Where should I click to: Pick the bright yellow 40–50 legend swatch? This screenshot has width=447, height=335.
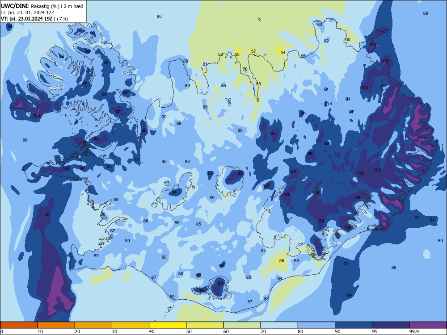[x=168, y=325]
